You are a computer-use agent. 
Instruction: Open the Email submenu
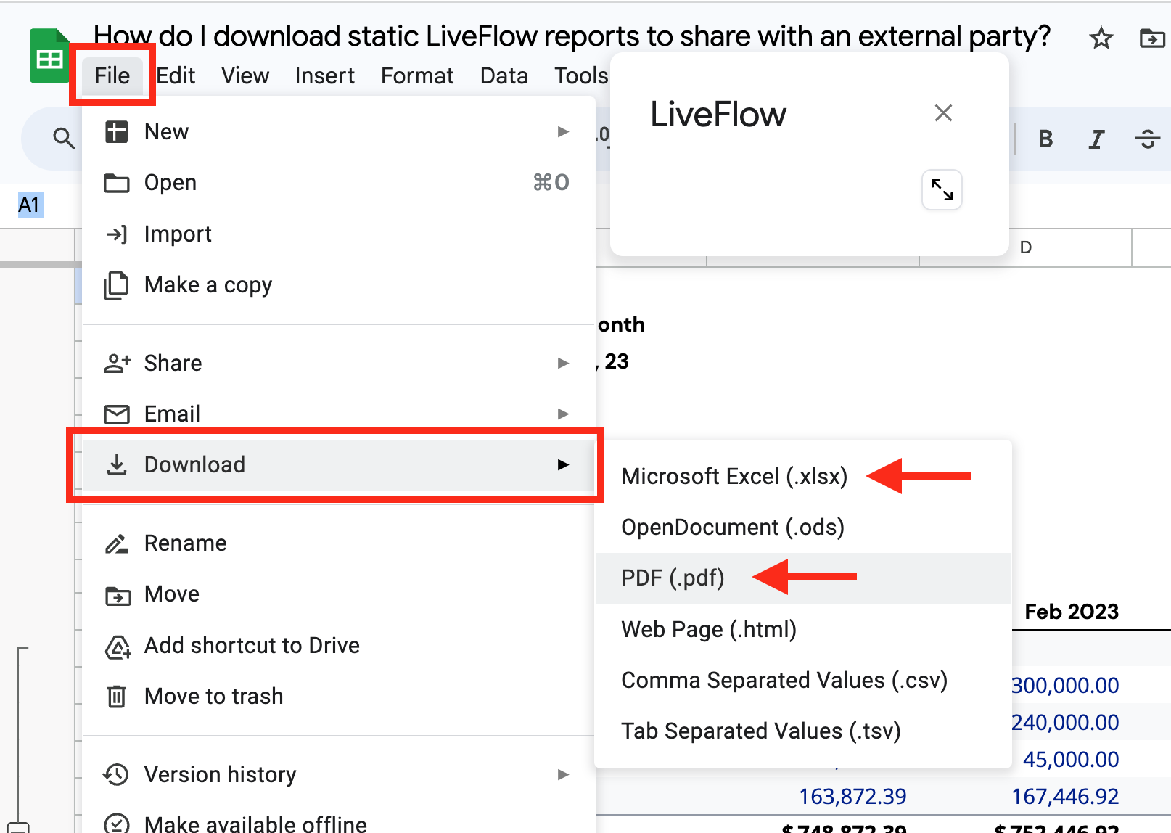click(339, 414)
